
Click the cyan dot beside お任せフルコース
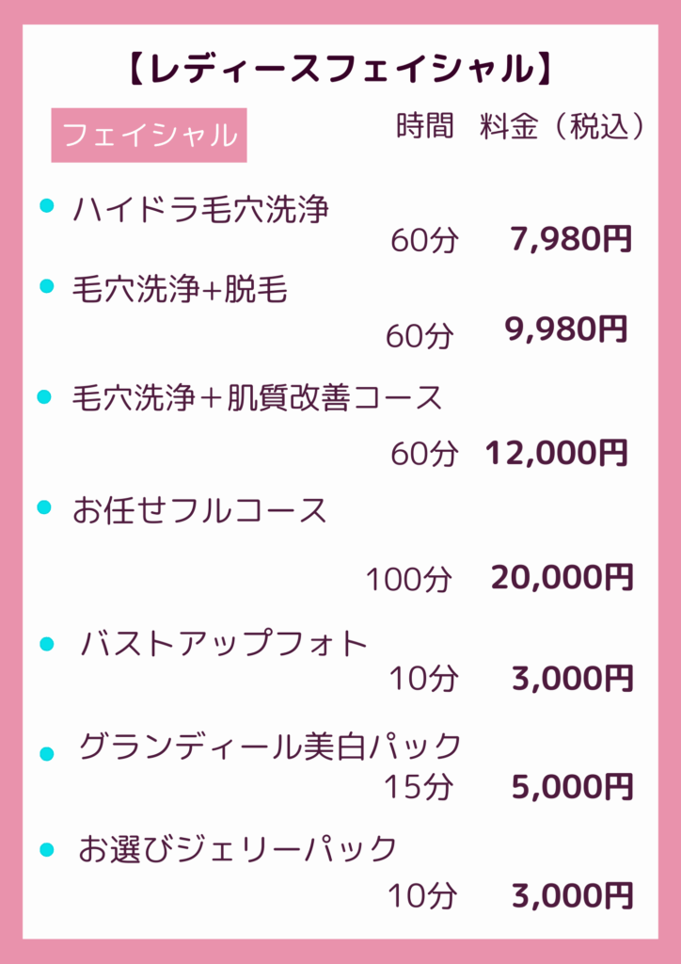43,508
